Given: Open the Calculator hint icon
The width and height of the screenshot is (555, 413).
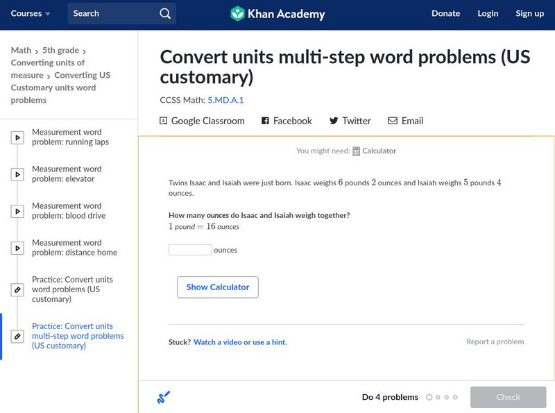Looking at the screenshot, I should click(x=357, y=151).
